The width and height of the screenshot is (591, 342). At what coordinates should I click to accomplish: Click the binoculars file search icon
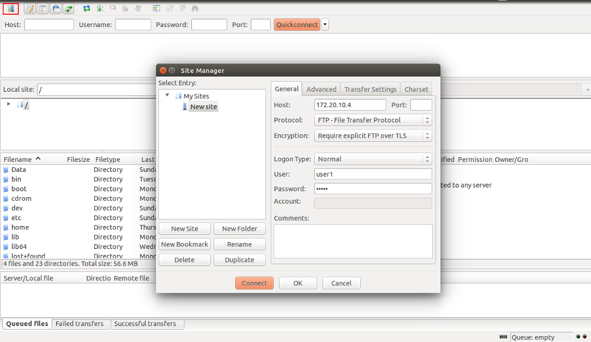(195, 8)
